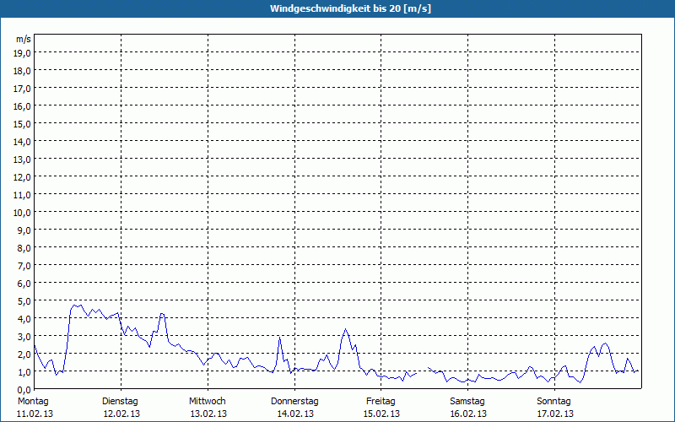Click the '3,0' y-axis value
Viewport: 675px width, 422px height.
click(x=24, y=336)
